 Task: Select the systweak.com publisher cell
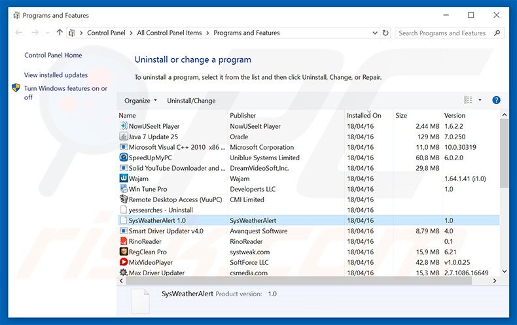[249, 252]
